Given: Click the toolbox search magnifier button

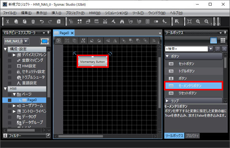Looking at the screenshot, I should [x=218, y=49].
